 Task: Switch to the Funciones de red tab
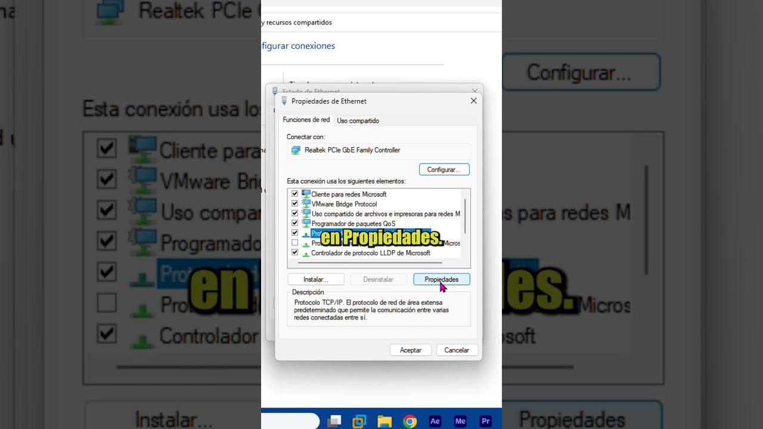[306, 120]
